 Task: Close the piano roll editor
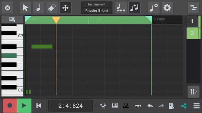pos(8,8)
